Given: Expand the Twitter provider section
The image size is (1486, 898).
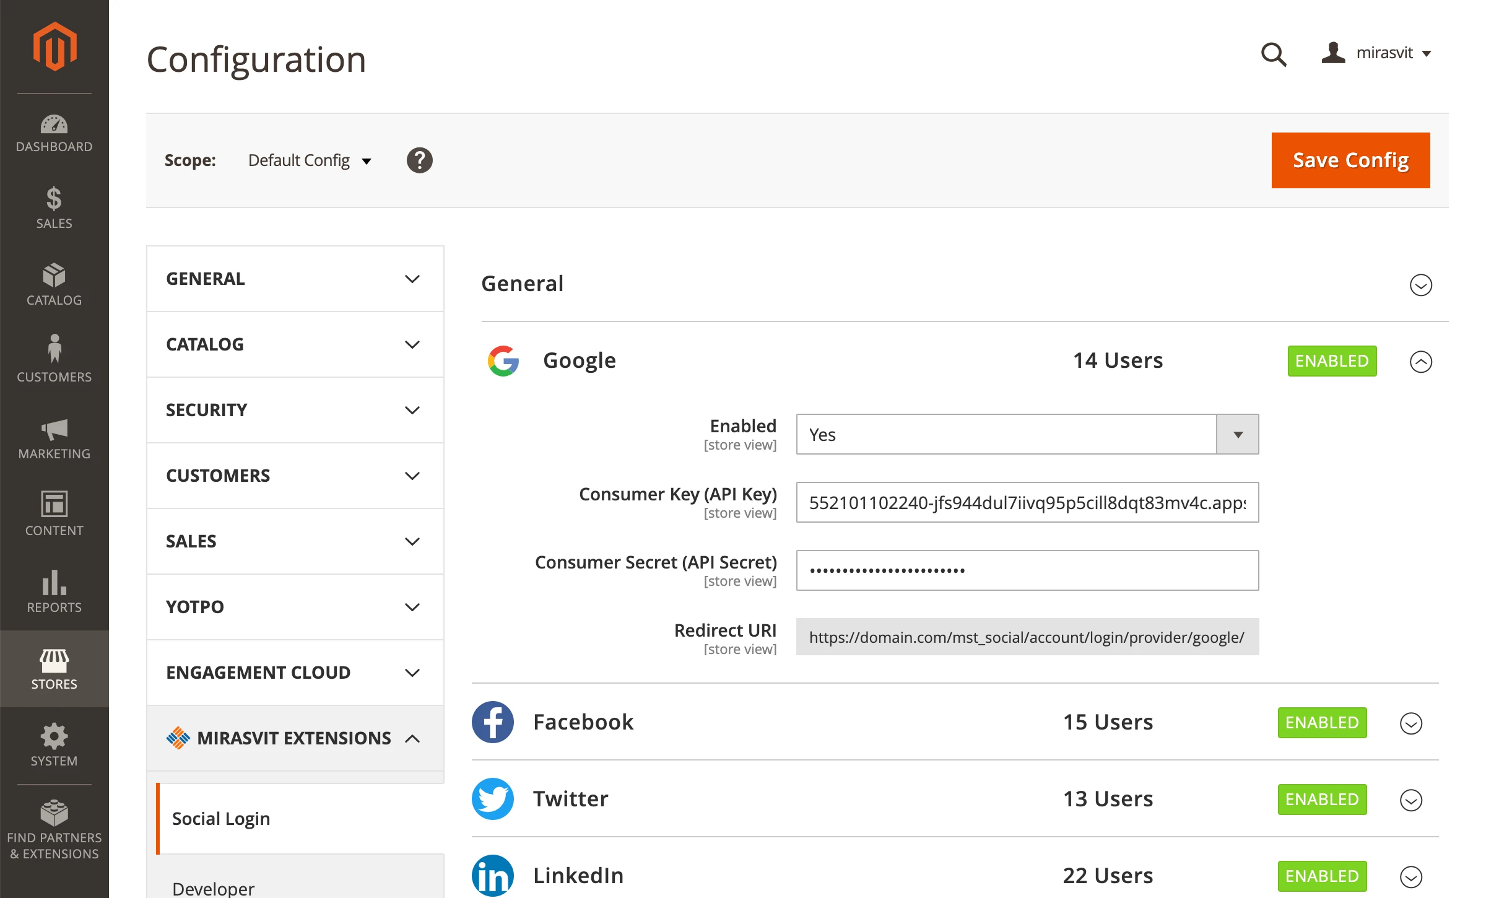Looking at the screenshot, I should [x=1410, y=800].
